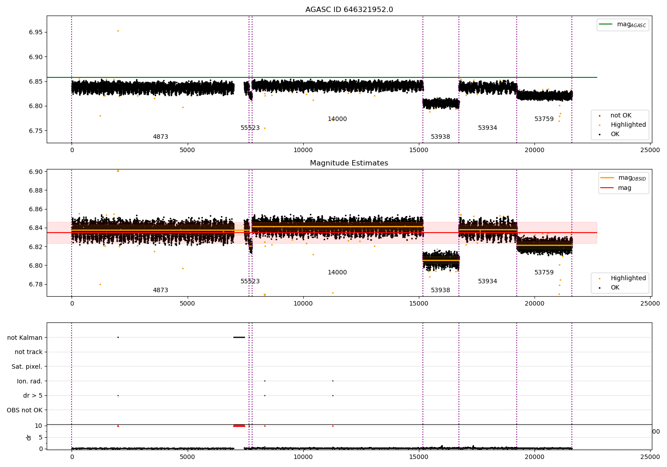
Task: Click the "dr > 5" axis label
Action: coord(33,396)
